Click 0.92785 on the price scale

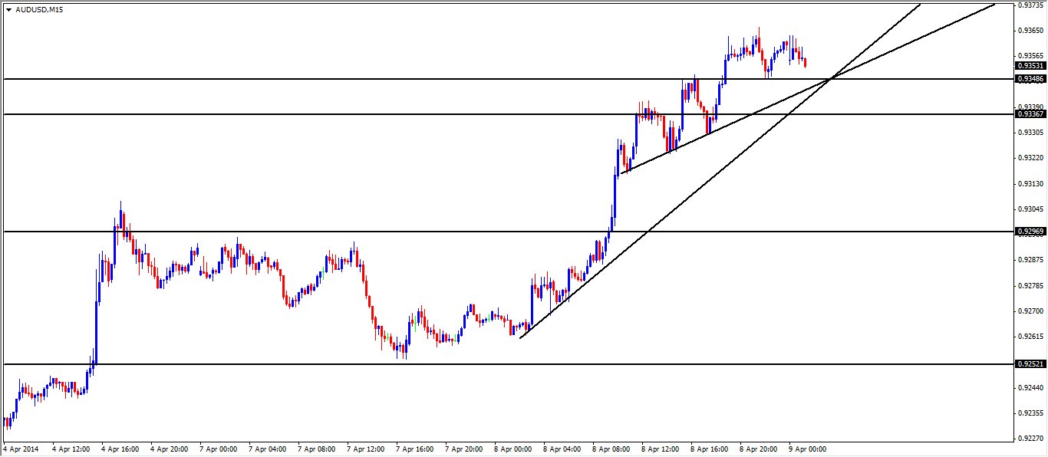(1030, 286)
